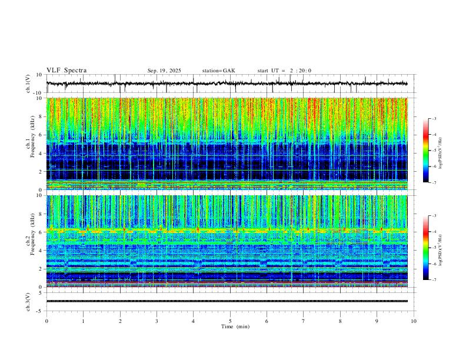
Task: Click the "4" tick on the time axis
Action: coord(193,321)
